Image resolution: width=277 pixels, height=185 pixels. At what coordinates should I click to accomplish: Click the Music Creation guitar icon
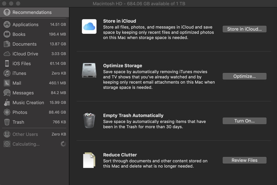pos(7,102)
